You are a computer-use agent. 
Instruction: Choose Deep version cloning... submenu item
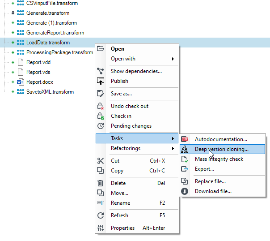[223, 149]
